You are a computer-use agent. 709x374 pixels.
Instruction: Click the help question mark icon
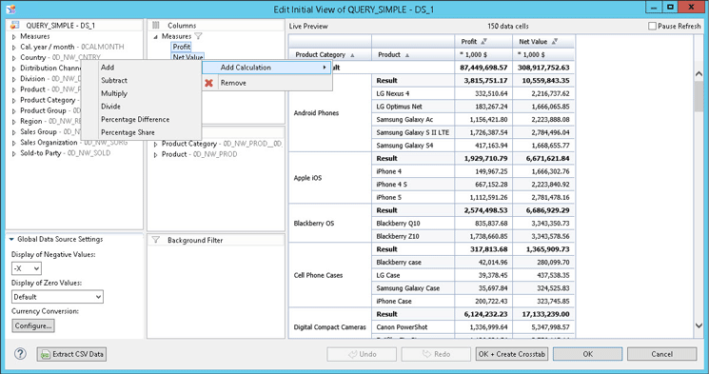(x=20, y=354)
